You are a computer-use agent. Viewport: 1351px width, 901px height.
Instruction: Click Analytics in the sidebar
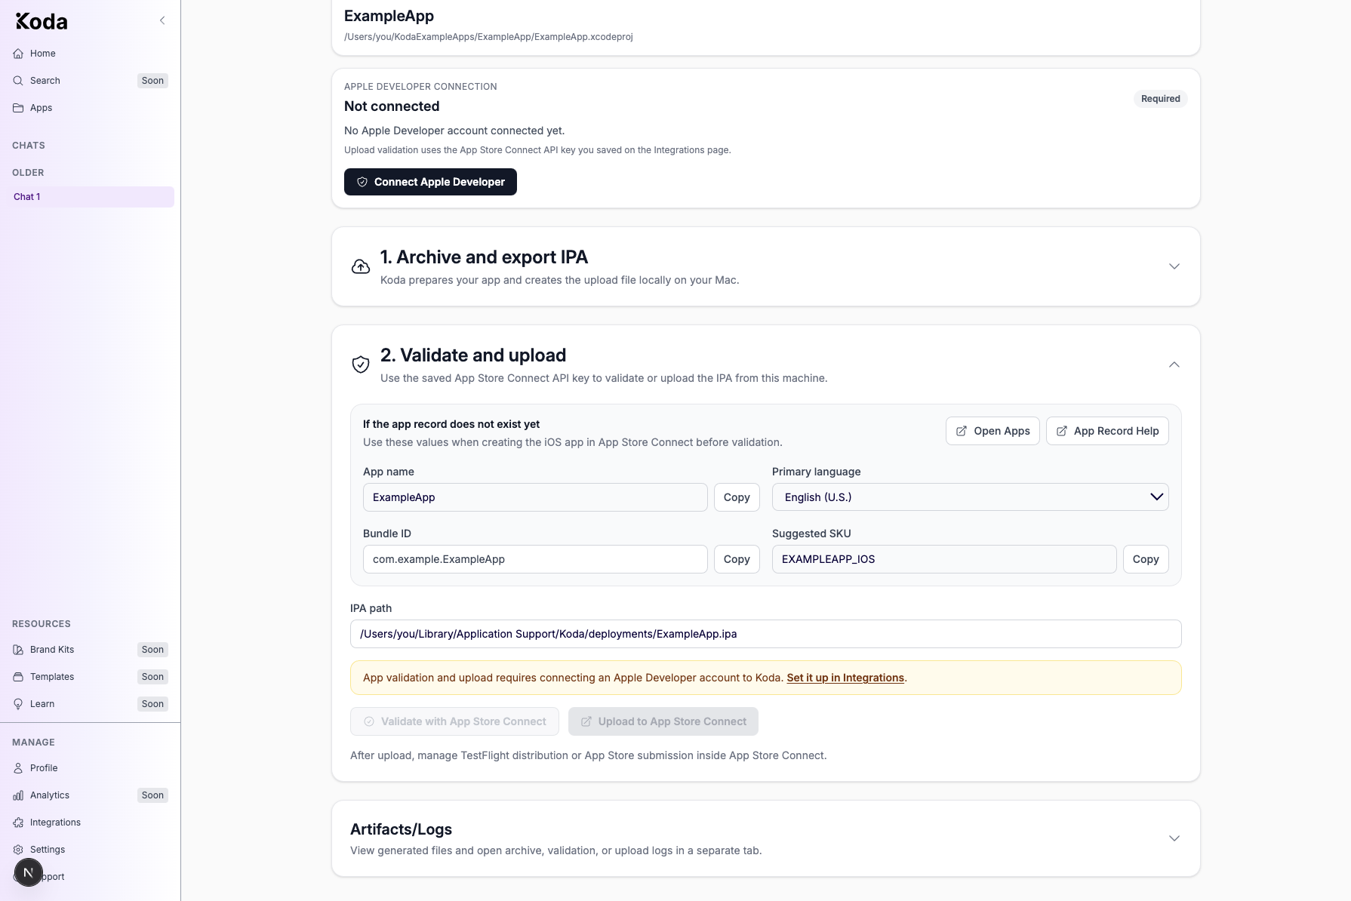90,795
